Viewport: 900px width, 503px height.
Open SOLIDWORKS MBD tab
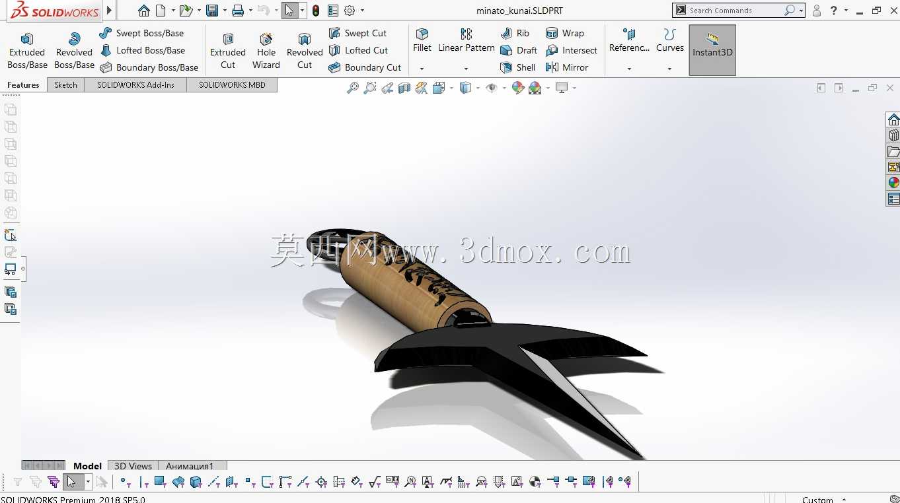tap(232, 85)
